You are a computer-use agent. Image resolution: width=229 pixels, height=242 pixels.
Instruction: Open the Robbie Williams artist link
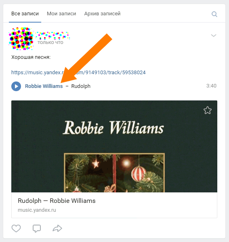click(x=44, y=86)
